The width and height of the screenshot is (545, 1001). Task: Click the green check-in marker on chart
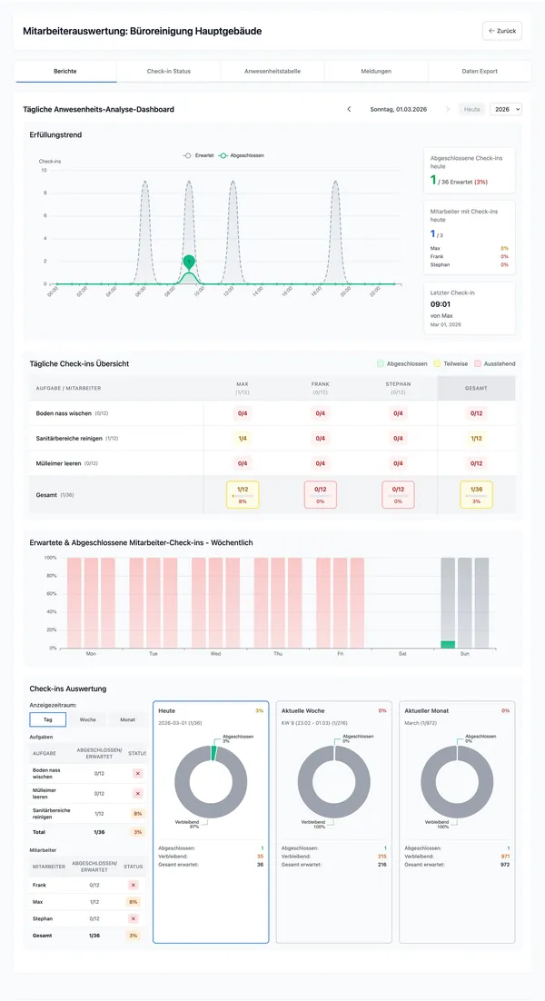[x=189, y=263]
